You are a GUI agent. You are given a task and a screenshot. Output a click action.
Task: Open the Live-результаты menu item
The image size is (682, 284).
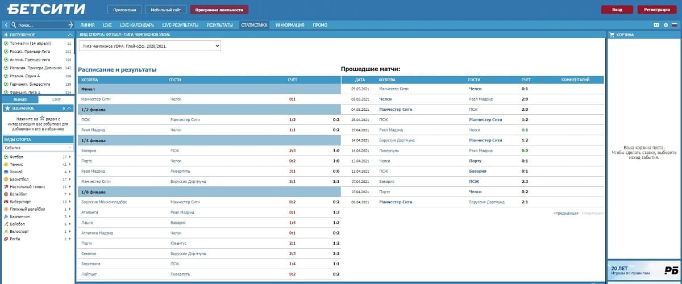tap(180, 25)
